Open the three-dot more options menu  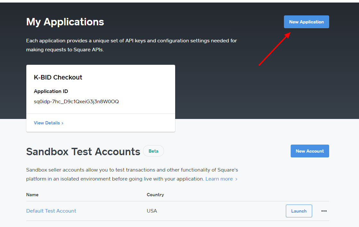[324, 211]
